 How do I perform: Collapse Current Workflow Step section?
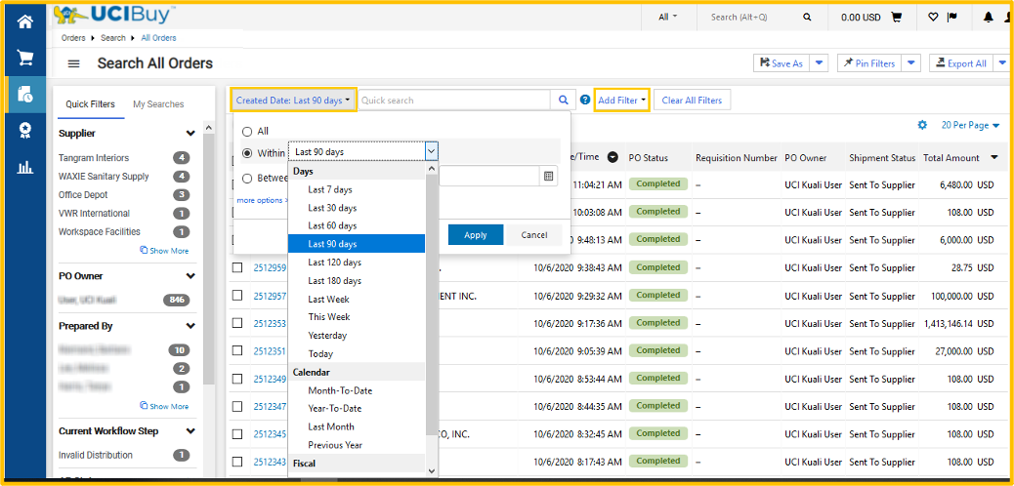click(x=190, y=431)
